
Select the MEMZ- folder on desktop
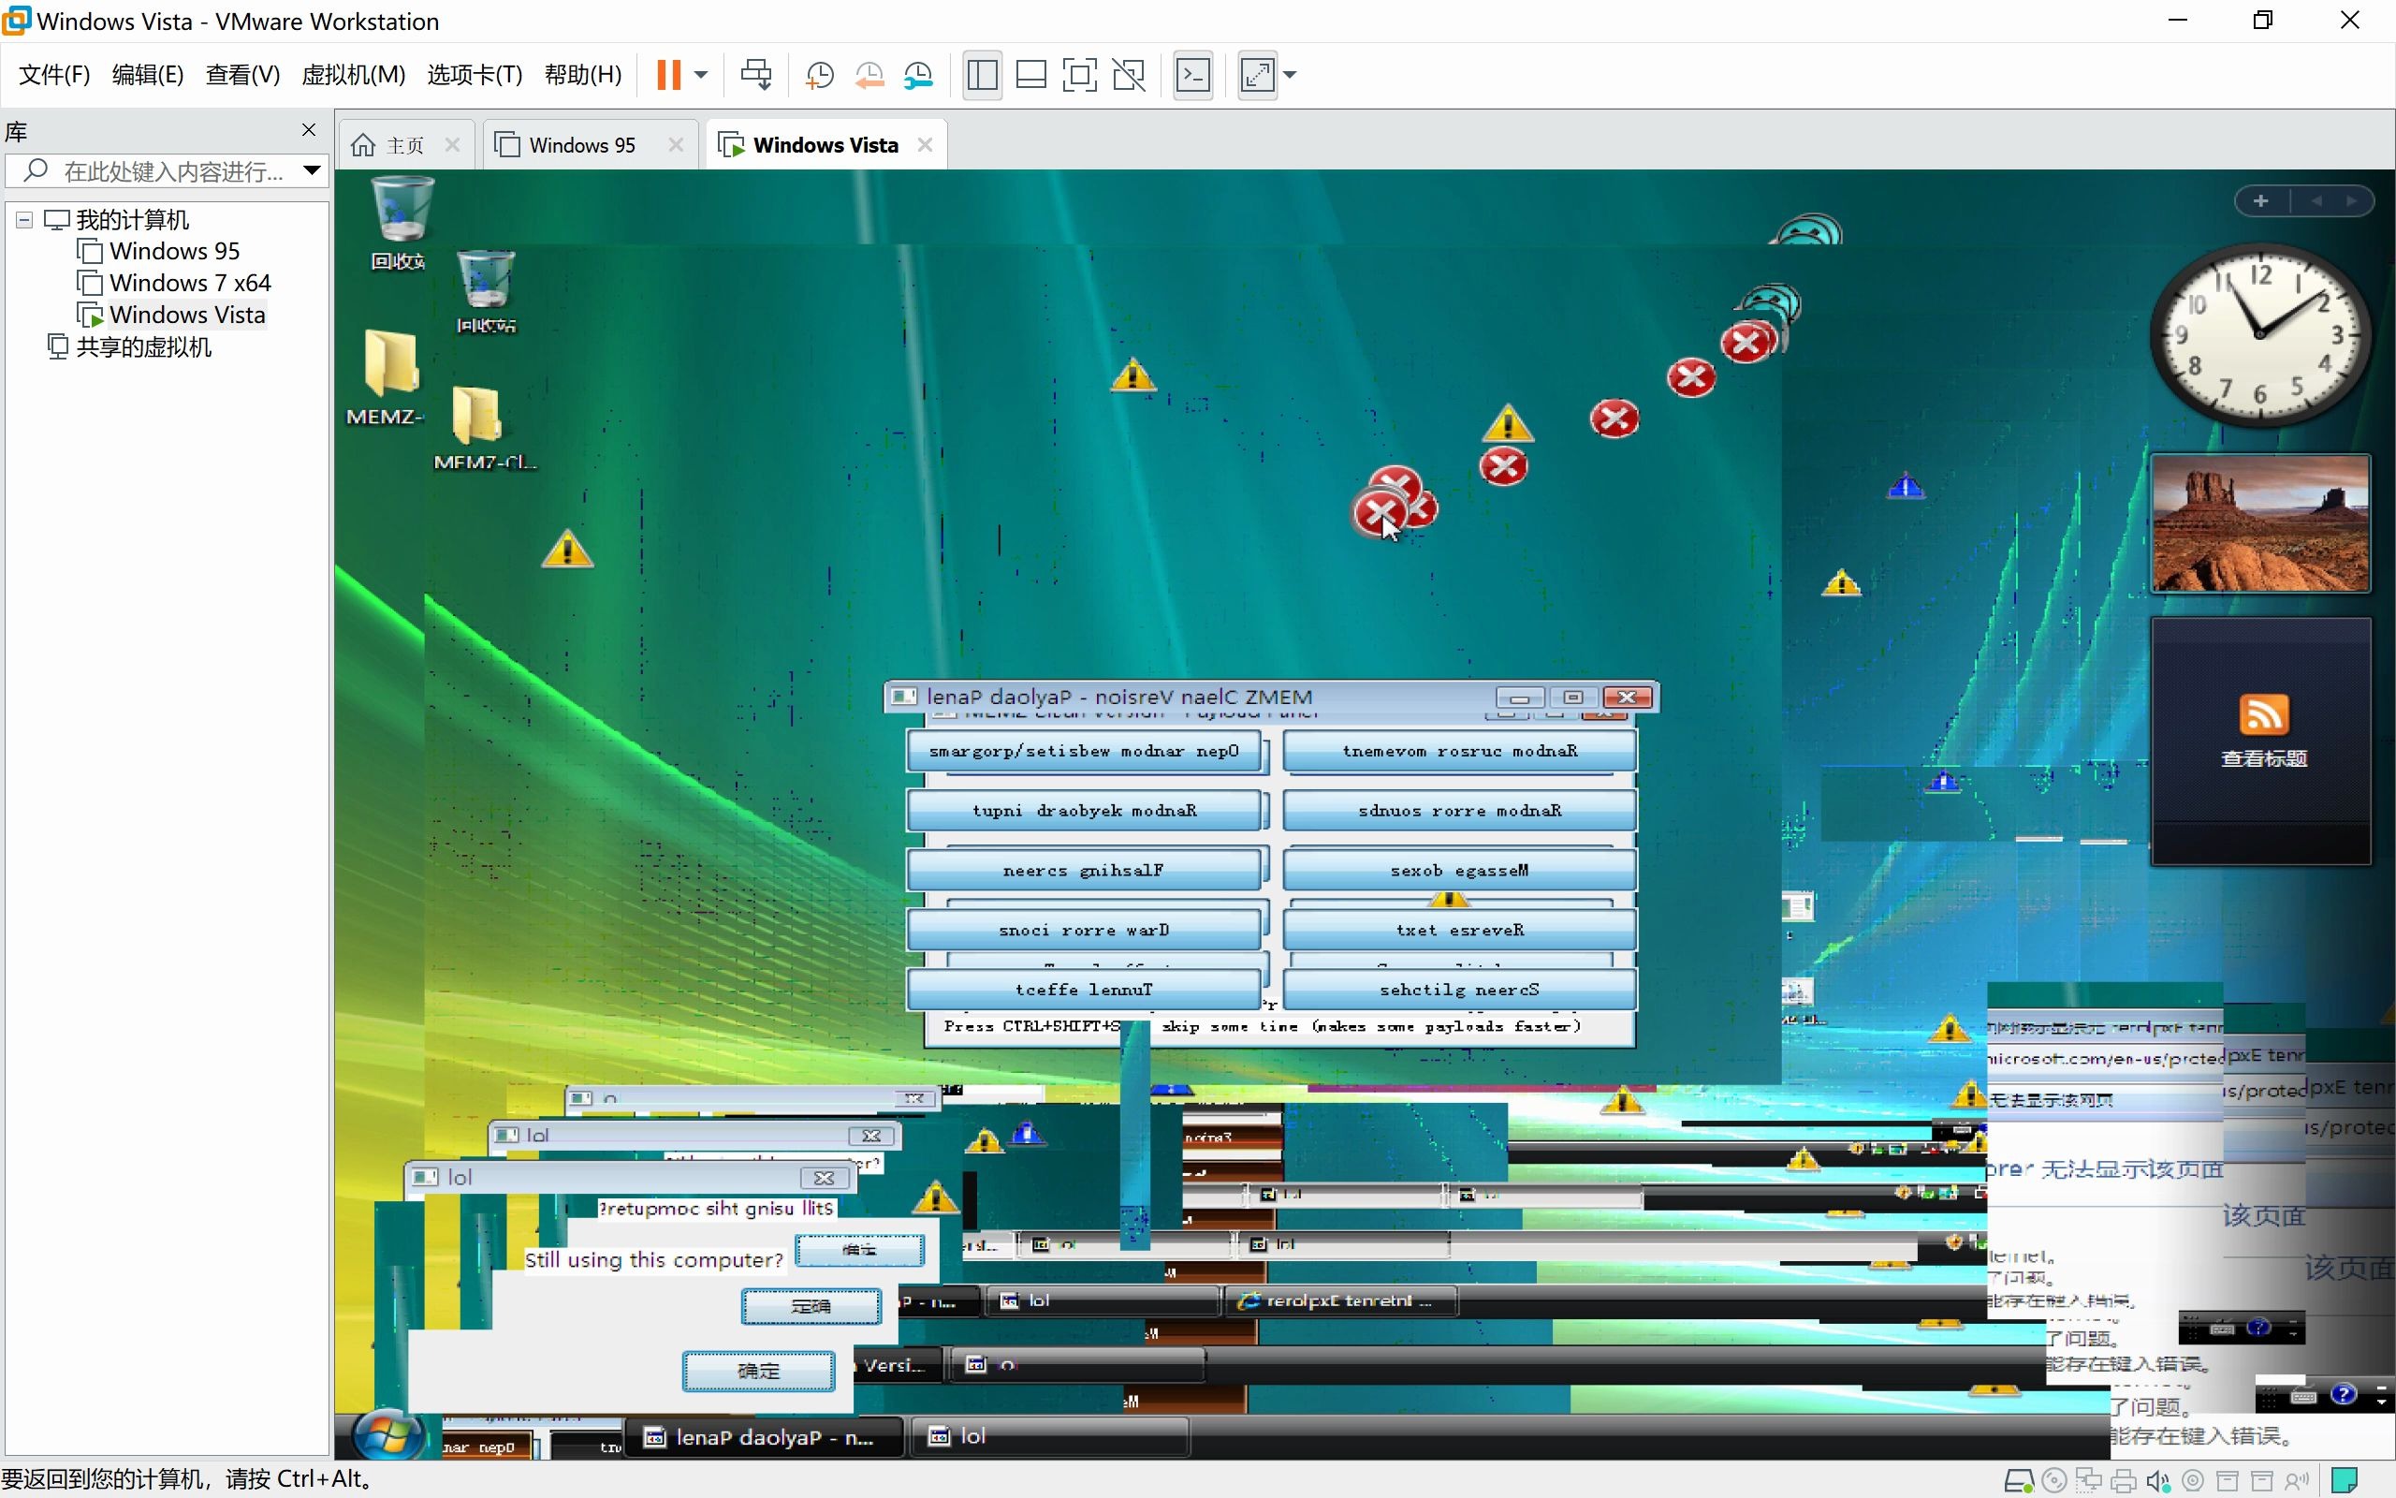[x=388, y=376]
